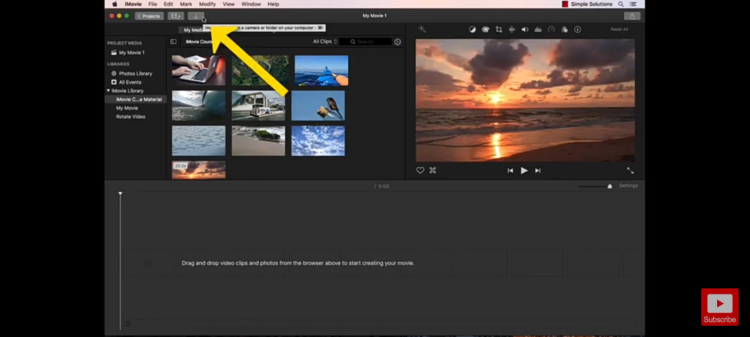Skip to next clip in viewer

538,171
